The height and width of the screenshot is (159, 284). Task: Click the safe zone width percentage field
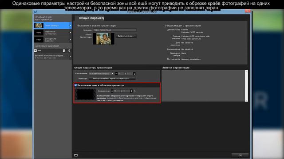point(117,91)
